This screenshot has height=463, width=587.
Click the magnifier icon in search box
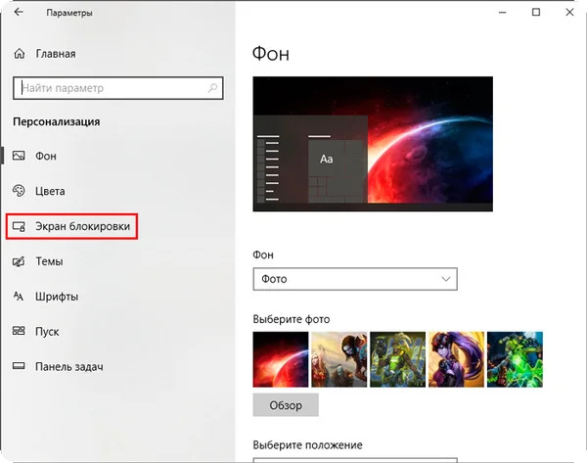212,88
